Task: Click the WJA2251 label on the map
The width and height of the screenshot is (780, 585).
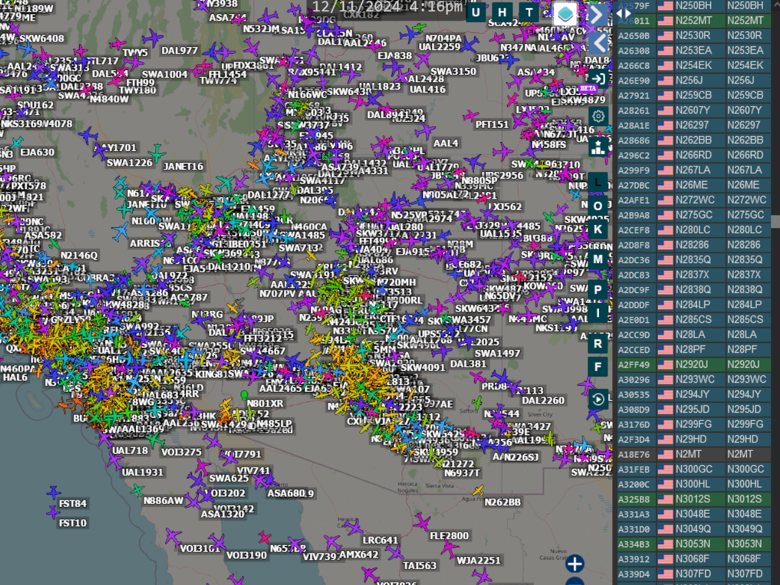Action: click(x=479, y=560)
